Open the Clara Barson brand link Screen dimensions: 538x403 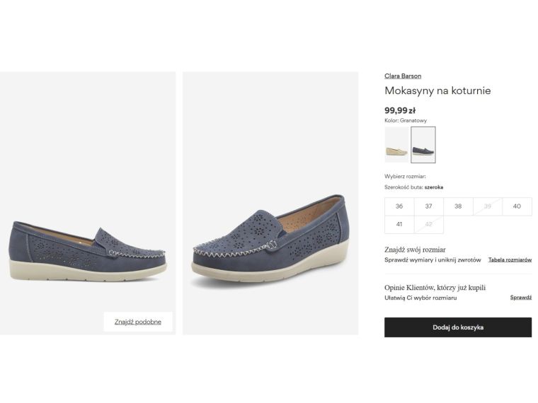pos(402,76)
